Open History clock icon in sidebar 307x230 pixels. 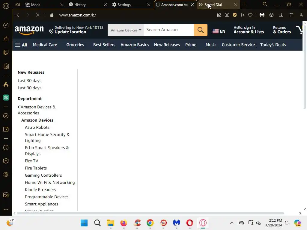[x=6, y=147]
